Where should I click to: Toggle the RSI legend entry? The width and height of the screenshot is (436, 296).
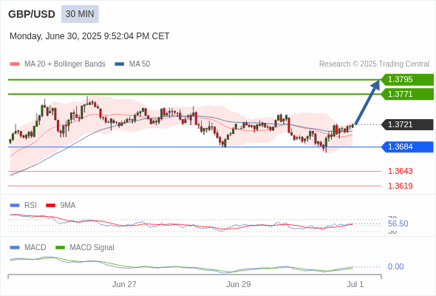(x=24, y=205)
